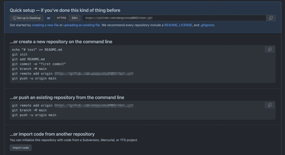Open Set up in Desktop

pos(26,18)
